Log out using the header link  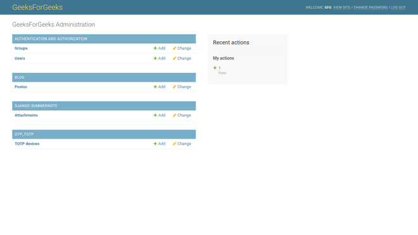pyautogui.click(x=398, y=8)
